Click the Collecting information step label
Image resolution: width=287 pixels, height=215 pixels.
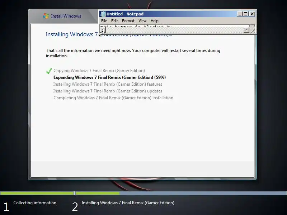[x=35, y=203]
